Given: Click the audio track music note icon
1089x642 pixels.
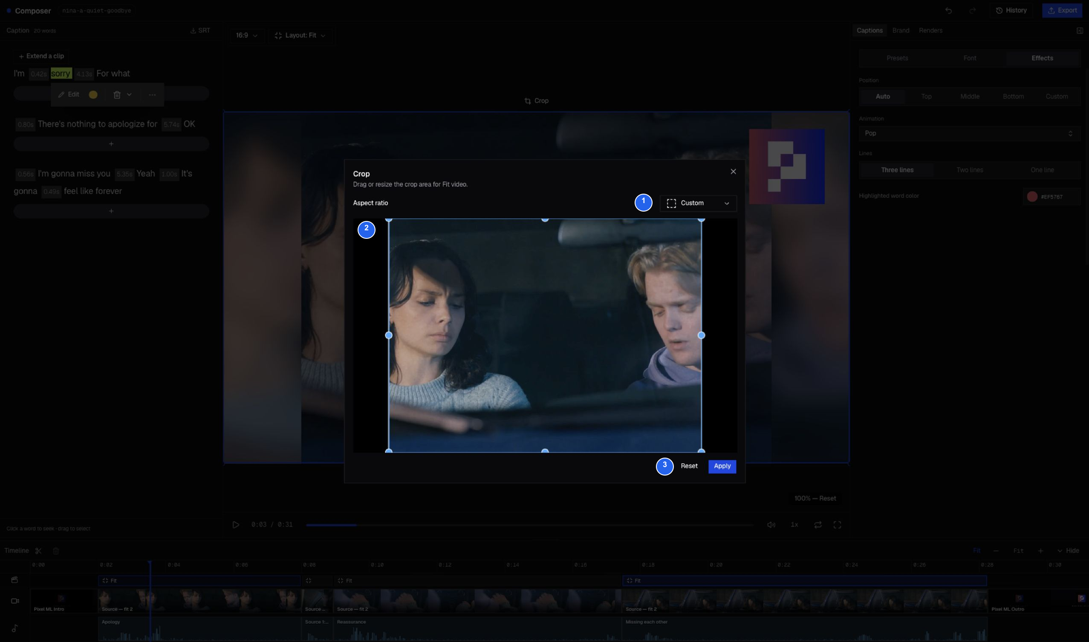Looking at the screenshot, I should pyautogui.click(x=15, y=628).
